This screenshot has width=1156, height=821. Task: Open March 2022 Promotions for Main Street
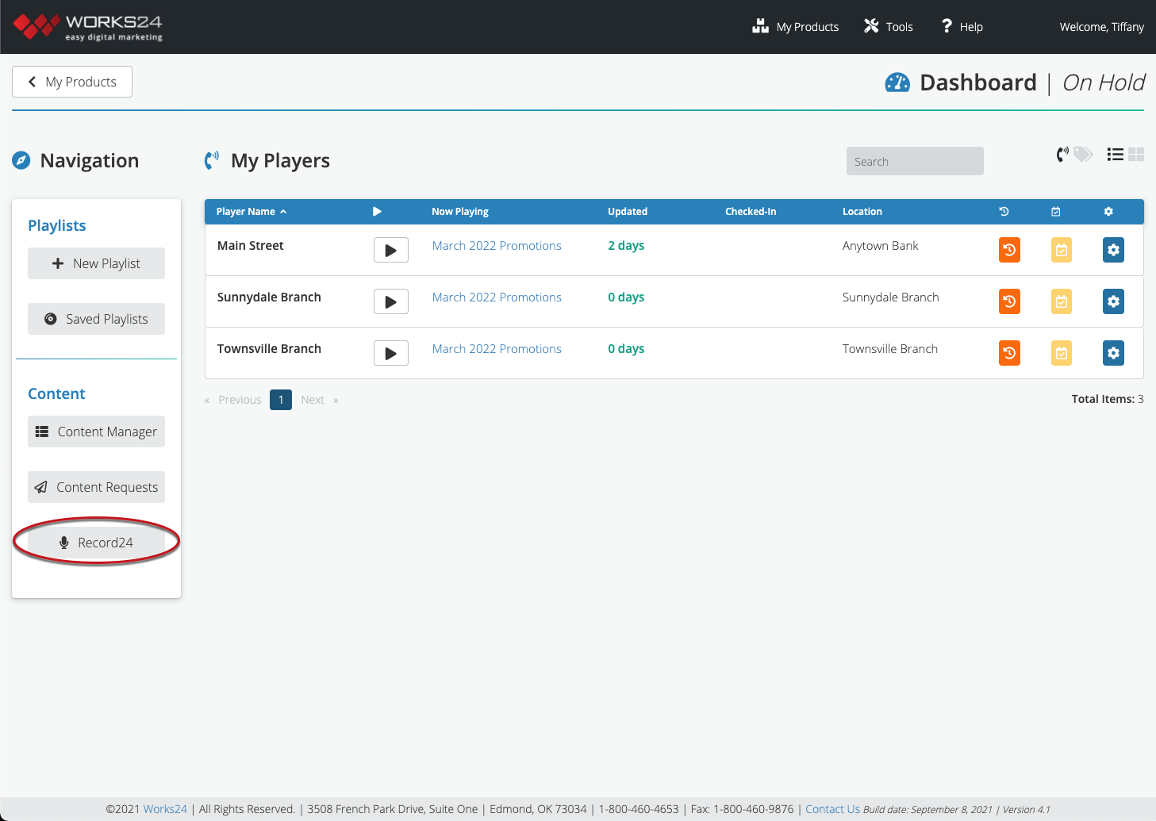(x=497, y=246)
